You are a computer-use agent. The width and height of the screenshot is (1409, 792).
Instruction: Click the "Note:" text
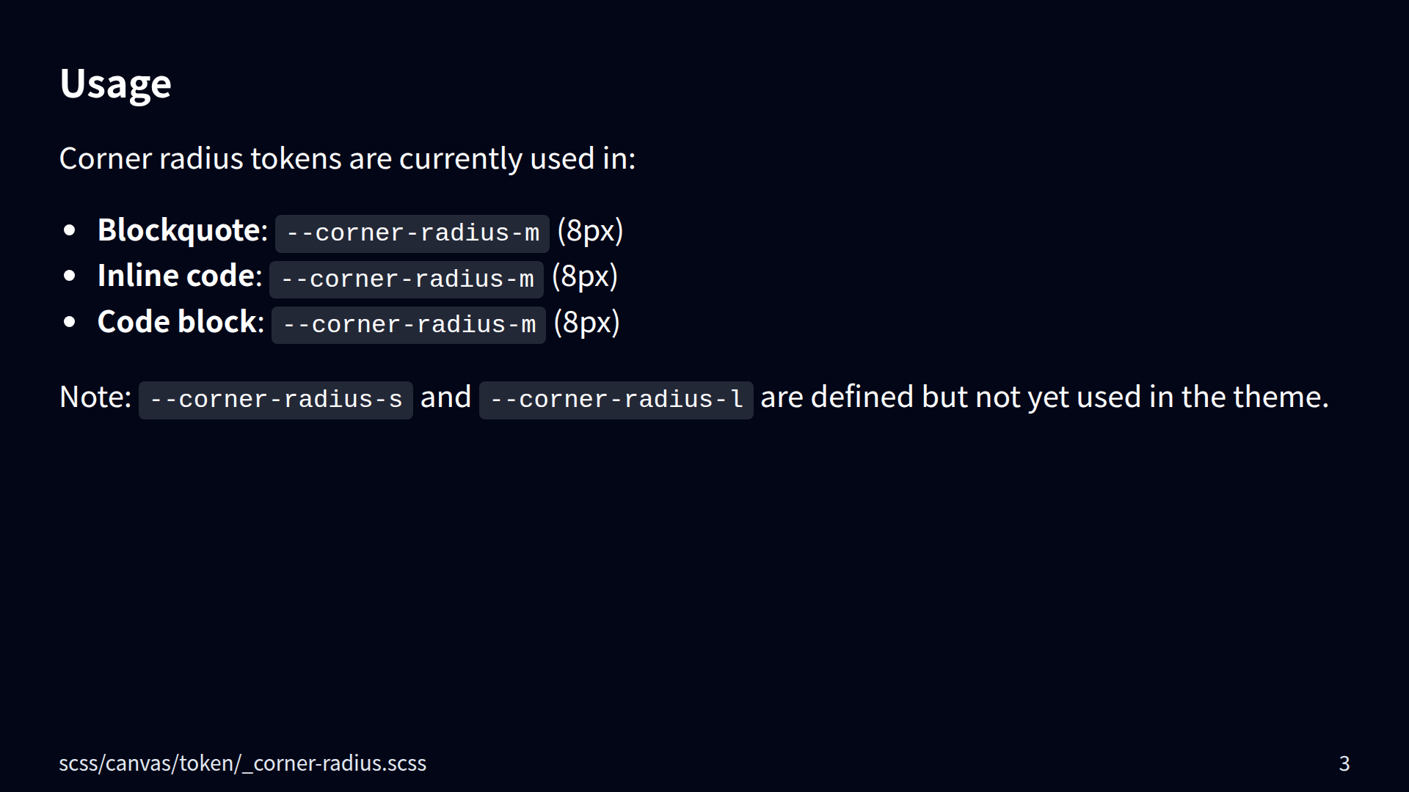95,397
